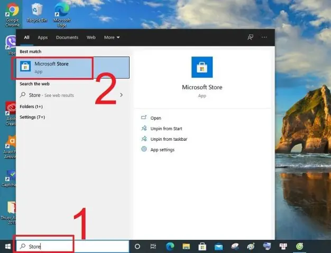Switch to the Documents search tab
This screenshot has height=253, width=331.
pos(67,37)
